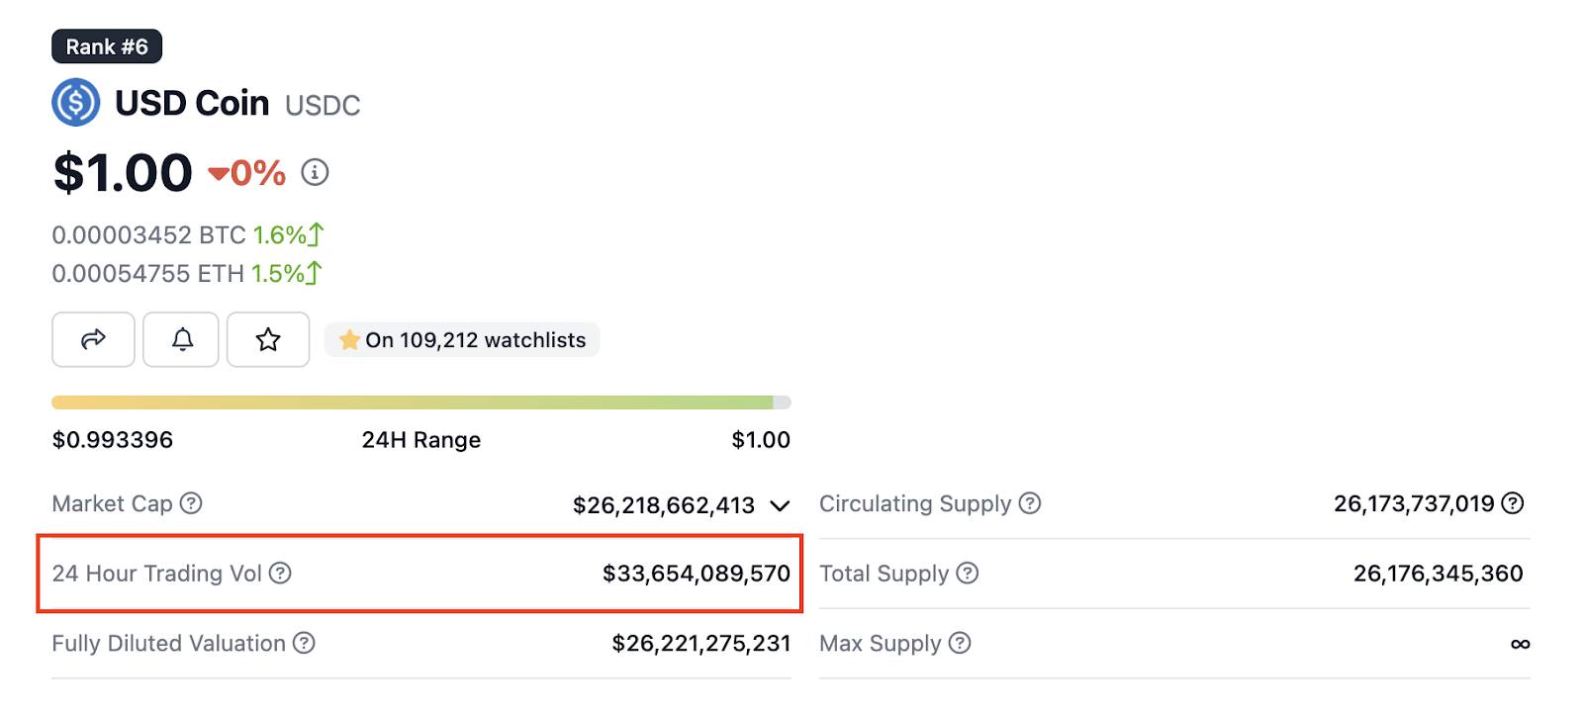This screenshot has width=1583, height=714.
Task: Click help icon beside Circulating Supply label
Action: point(1030,503)
